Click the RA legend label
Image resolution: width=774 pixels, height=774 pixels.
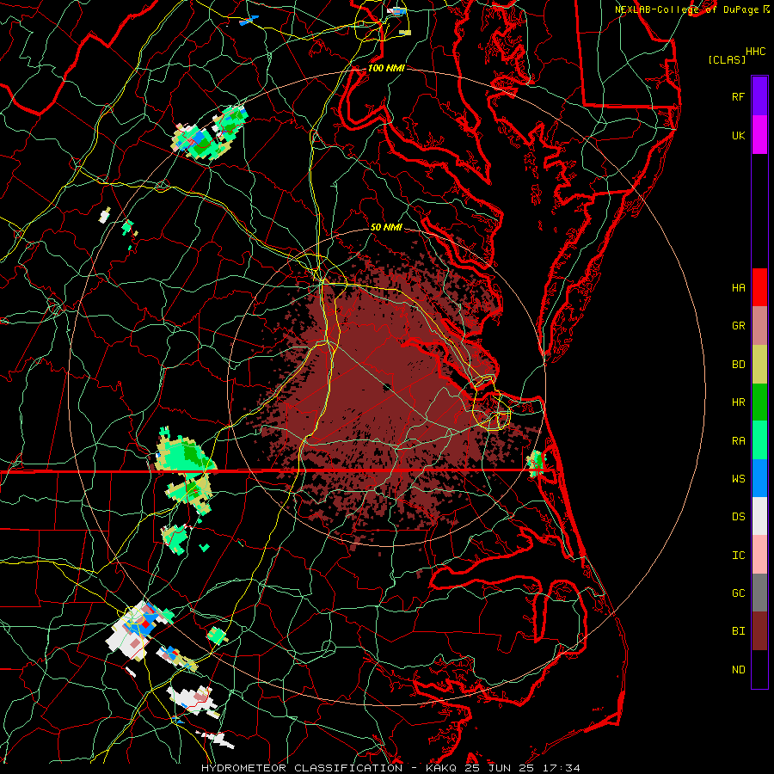[738, 441]
